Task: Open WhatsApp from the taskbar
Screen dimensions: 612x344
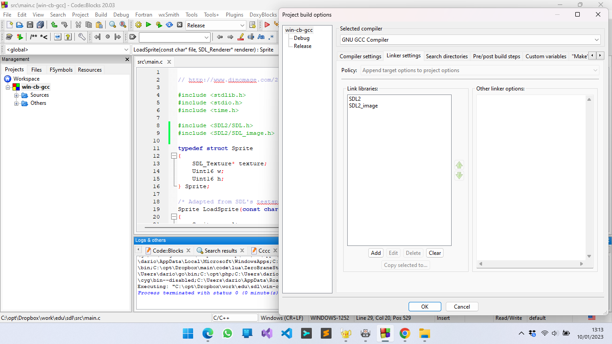Action: click(228, 333)
